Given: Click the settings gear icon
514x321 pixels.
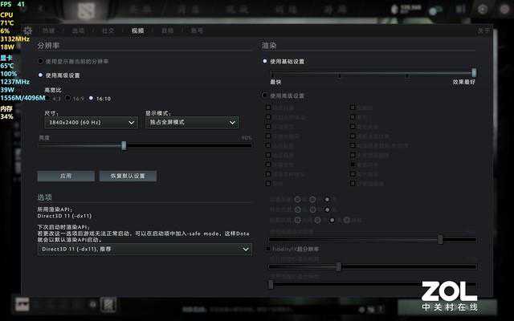Looking at the screenshot, I should (27, 30).
